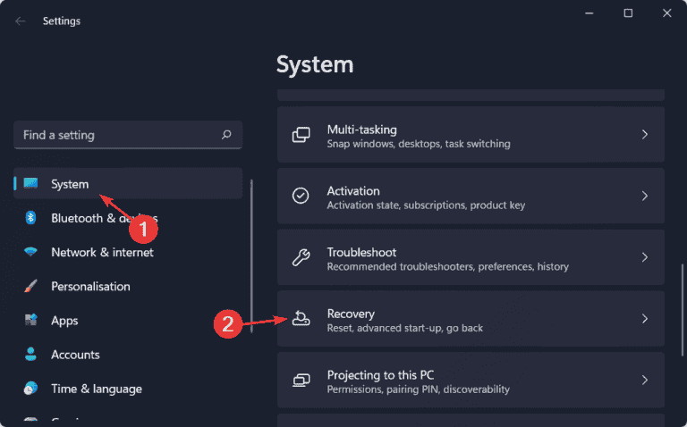This screenshot has height=427, width=687.
Task: Click the Troubleshoot wrench icon
Action: (301, 257)
